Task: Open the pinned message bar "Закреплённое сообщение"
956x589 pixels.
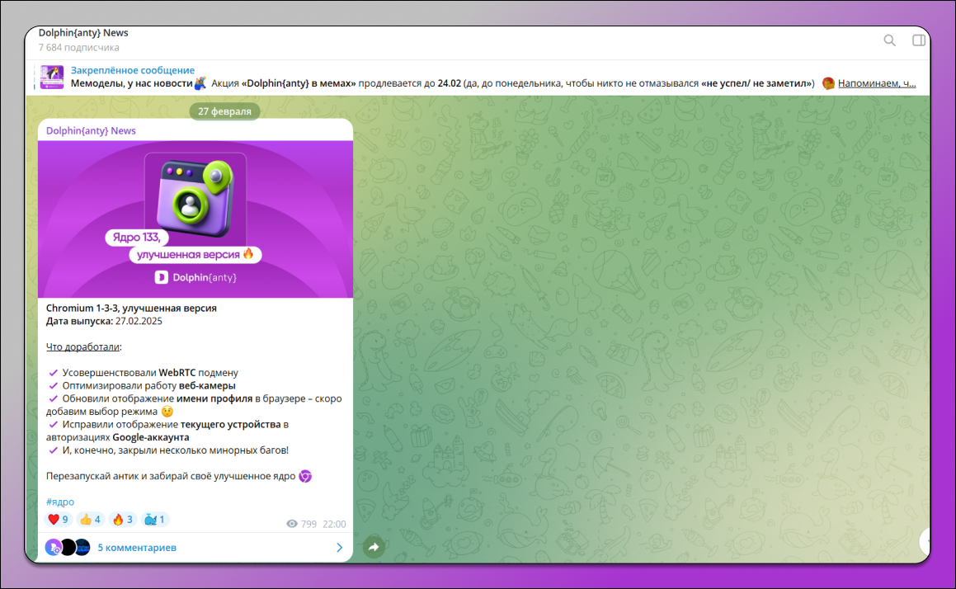Action: pyautogui.click(x=133, y=70)
